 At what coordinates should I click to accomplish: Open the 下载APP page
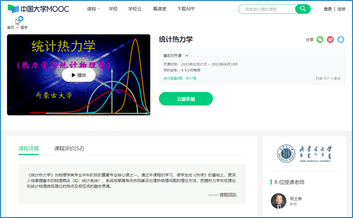(x=186, y=9)
